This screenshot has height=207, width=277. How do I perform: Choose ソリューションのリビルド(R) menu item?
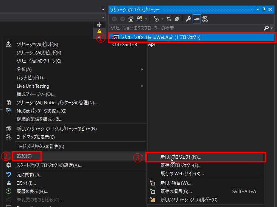(75, 53)
